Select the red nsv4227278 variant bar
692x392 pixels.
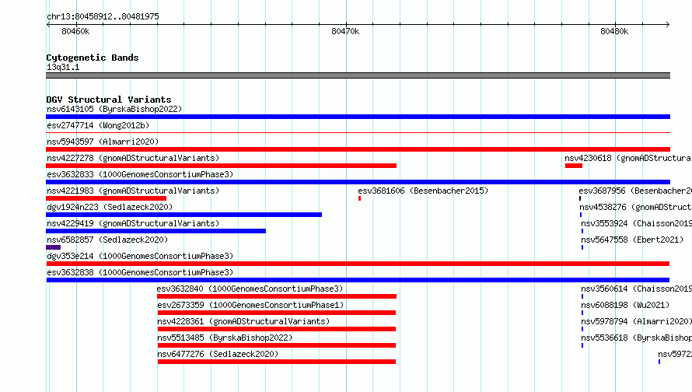point(221,166)
